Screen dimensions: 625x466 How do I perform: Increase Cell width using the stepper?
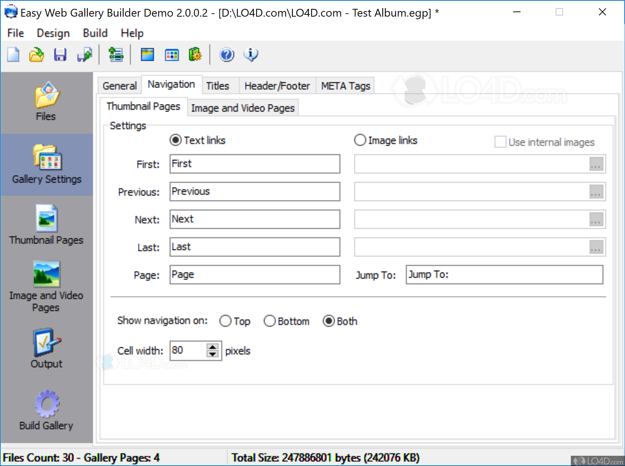point(212,346)
